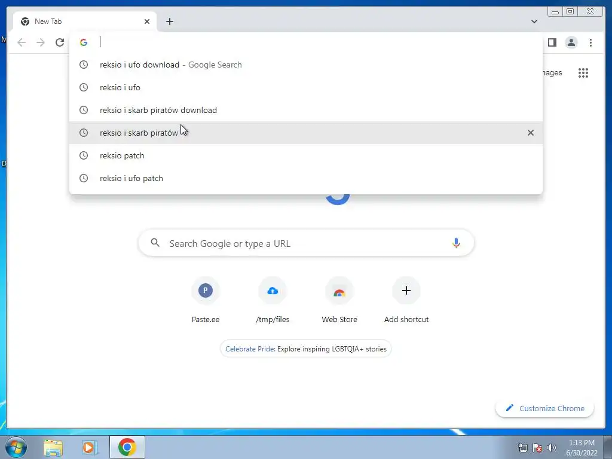Screen dimensions: 612x459
Task: Click the browser back arrow
Action: point(22,42)
